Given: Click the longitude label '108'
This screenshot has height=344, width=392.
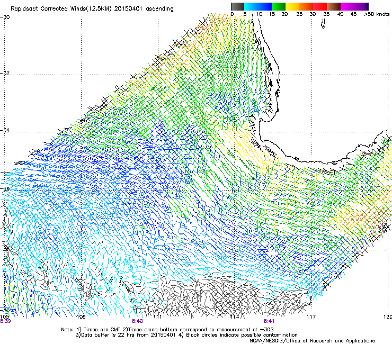Looking at the screenshot, I should pos(81,317).
